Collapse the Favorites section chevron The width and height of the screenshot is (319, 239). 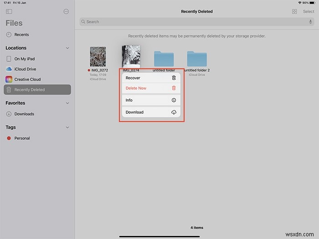click(67, 103)
